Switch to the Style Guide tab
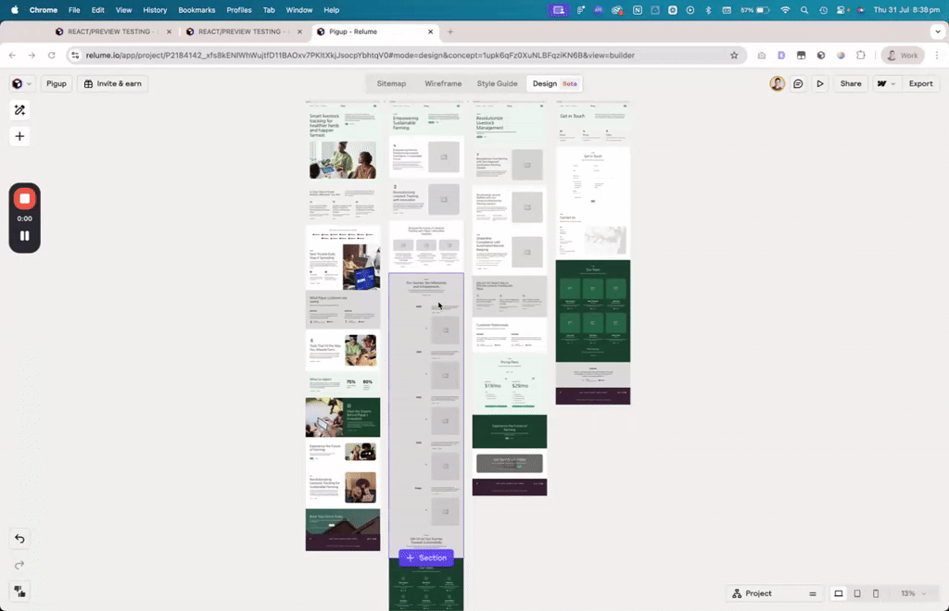949x611 pixels. [497, 83]
